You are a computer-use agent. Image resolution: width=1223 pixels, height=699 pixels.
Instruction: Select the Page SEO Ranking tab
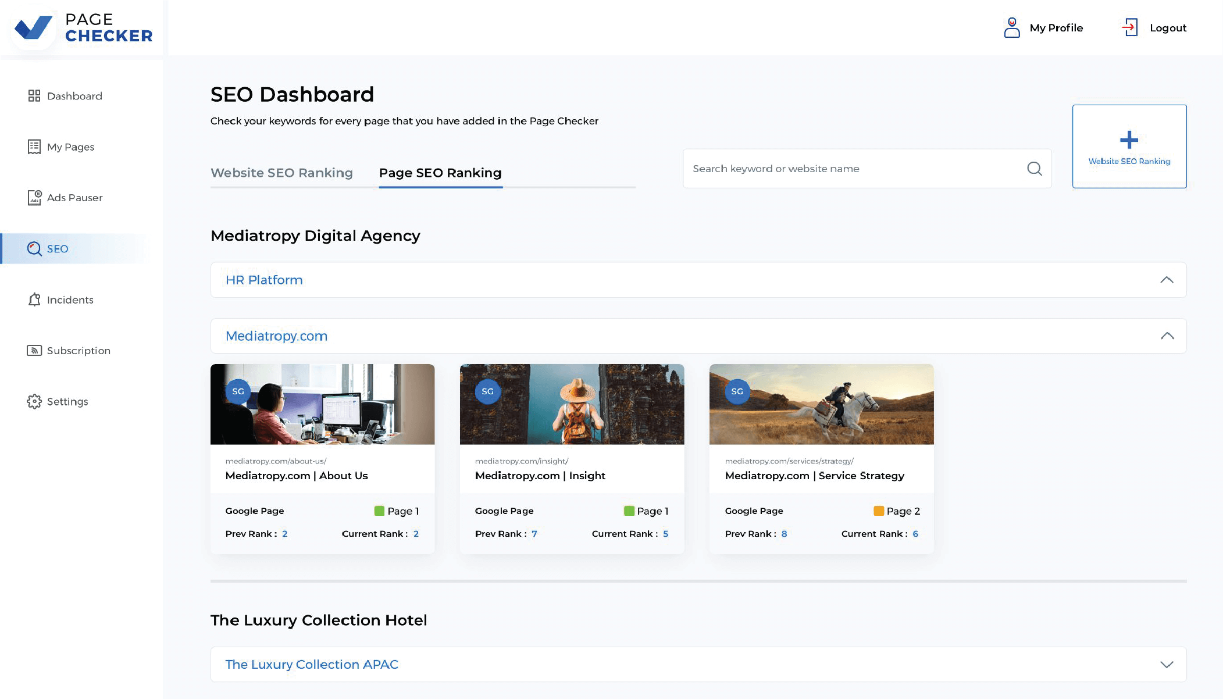click(440, 173)
